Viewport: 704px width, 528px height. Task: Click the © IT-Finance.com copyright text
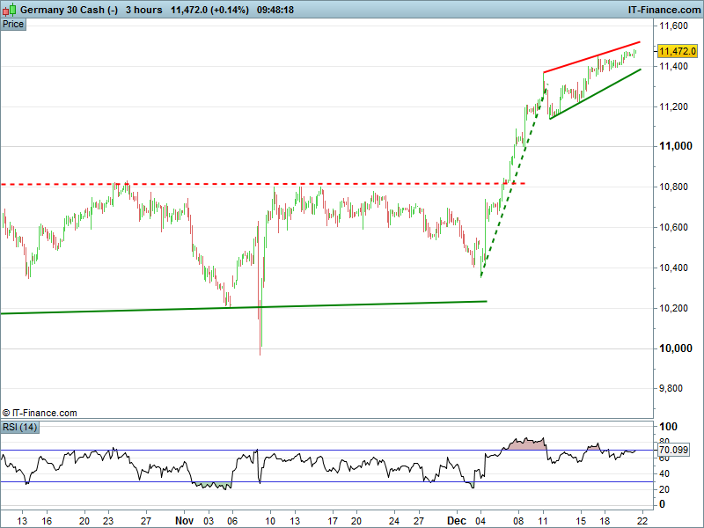click(40, 413)
